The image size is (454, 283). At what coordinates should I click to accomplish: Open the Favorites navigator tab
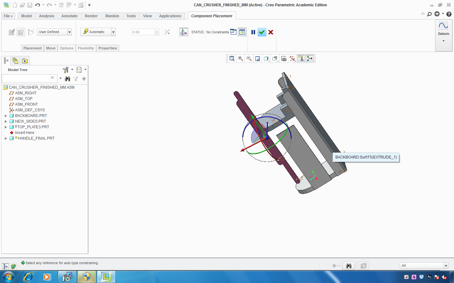(x=25, y=61)
